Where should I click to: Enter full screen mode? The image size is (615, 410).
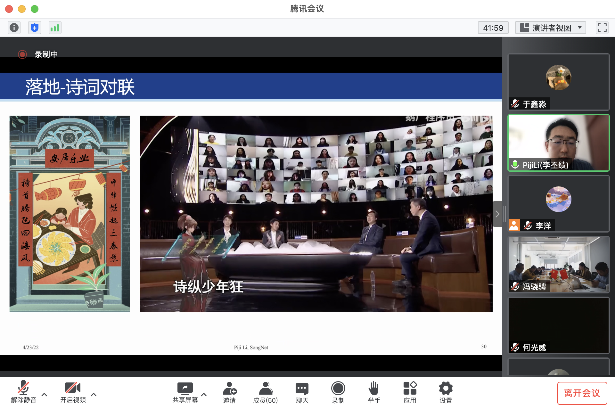602,28
